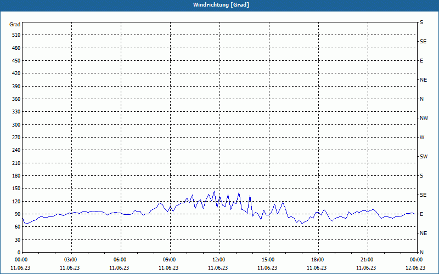Click the "450" degree axis value
Viewport: 439px width, 274px height.
[16, 61]
